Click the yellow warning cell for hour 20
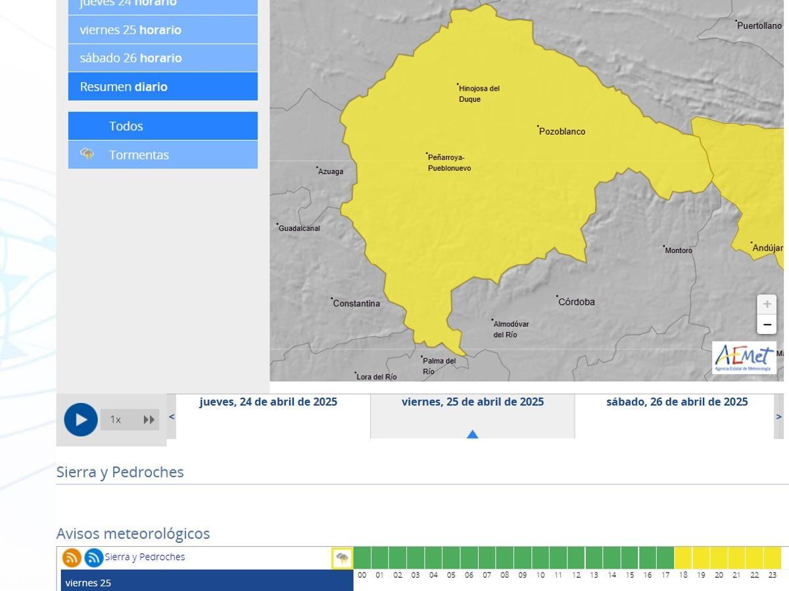The image size is (789, 591). pyautogui.click(x=719, y=557)
